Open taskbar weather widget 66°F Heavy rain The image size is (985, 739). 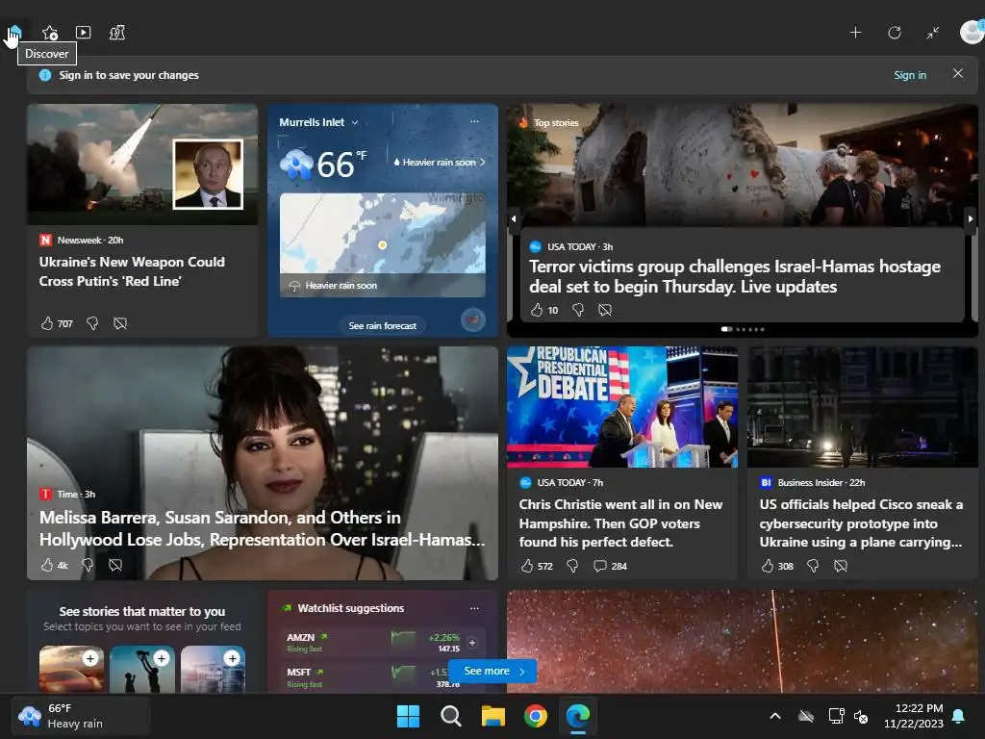(x=81, y=716)
